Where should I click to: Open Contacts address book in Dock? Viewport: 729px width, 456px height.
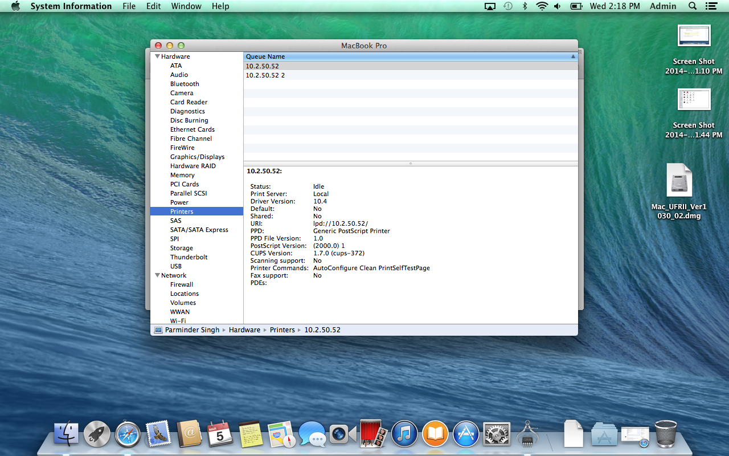tap(190, 434)
